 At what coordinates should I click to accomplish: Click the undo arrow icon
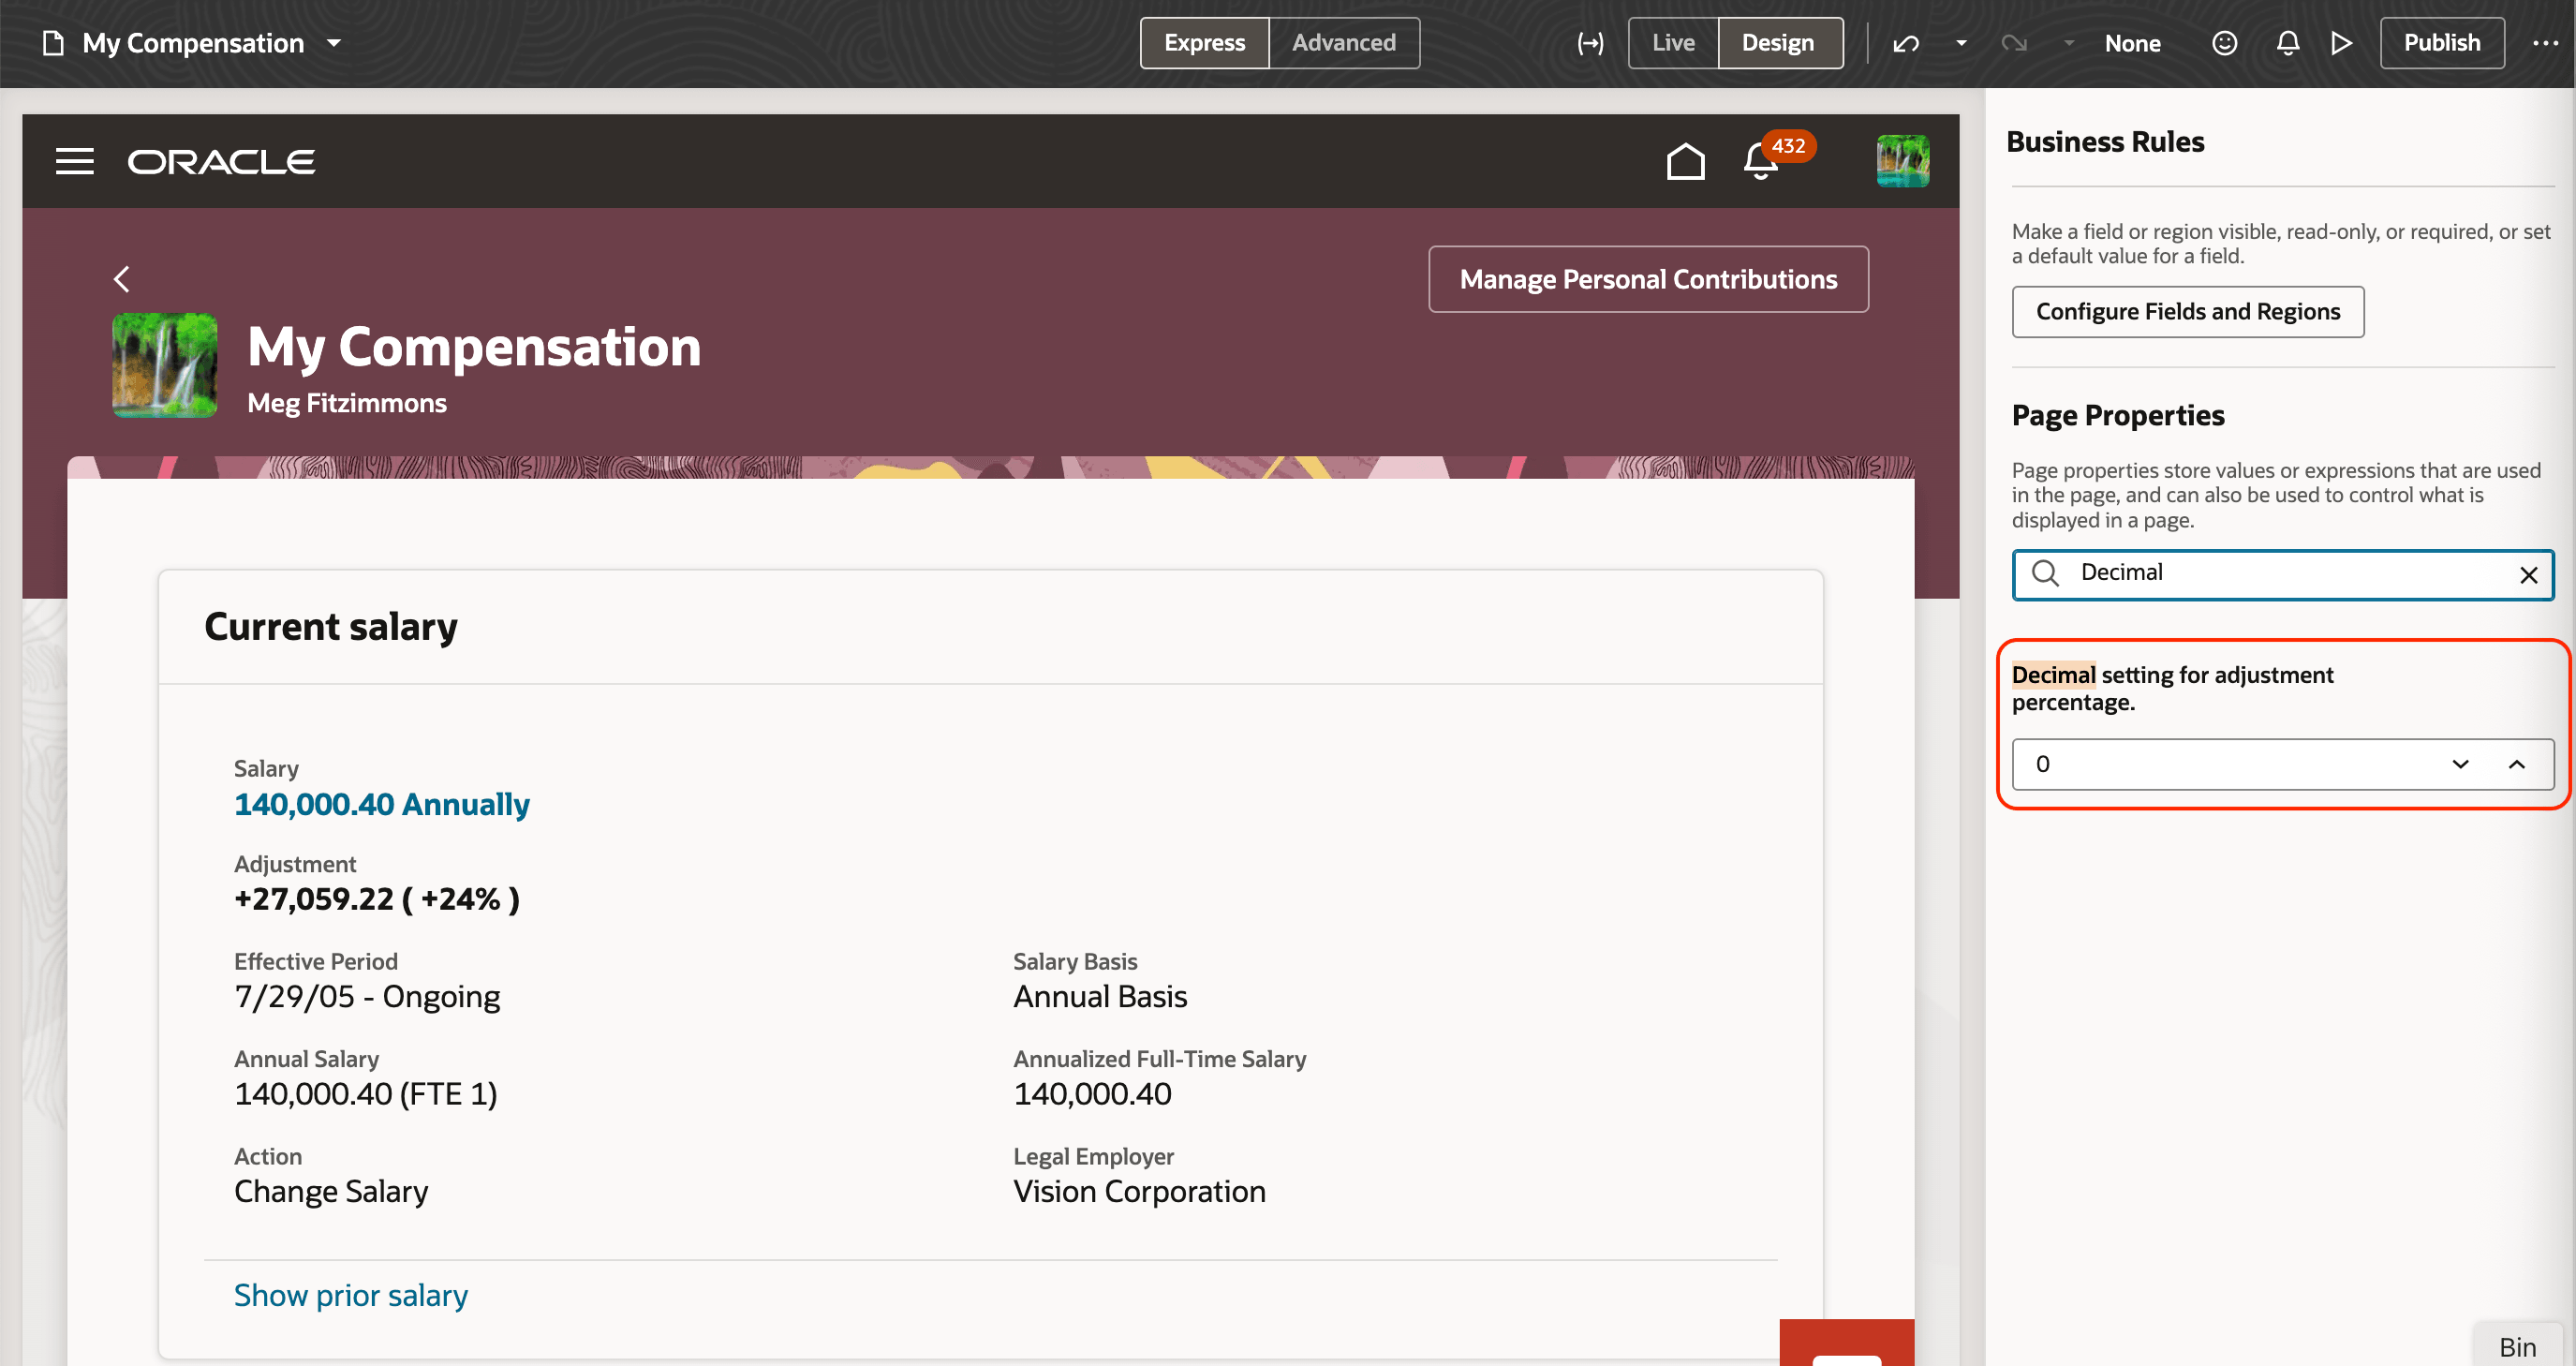1905,43
